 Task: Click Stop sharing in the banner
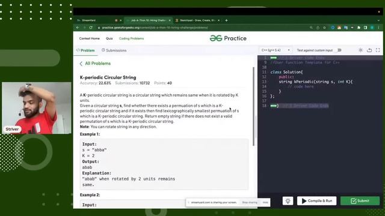point(250,203)
